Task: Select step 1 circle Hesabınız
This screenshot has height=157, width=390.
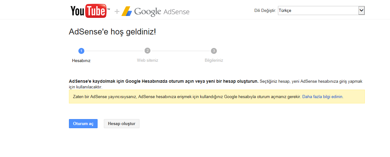Action: point(81,51)
